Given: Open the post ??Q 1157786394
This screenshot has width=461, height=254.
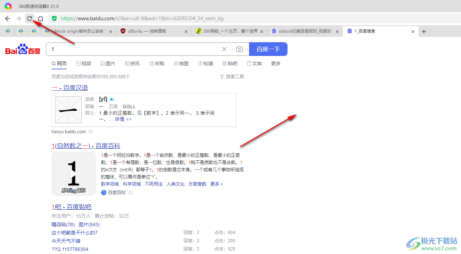Looking at the screenshot, I should click(70, 249).
